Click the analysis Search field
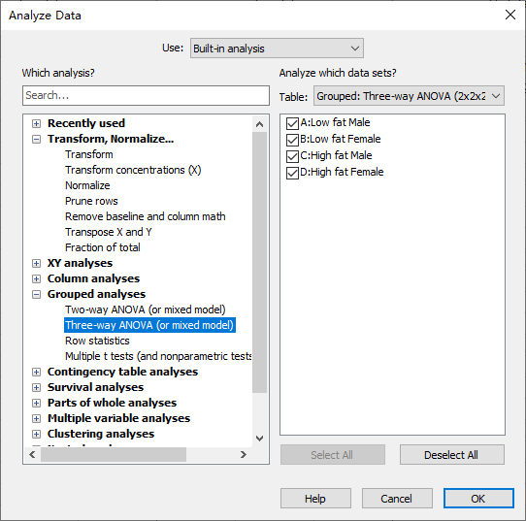526x521 pixels. click(x=146, y=95)
